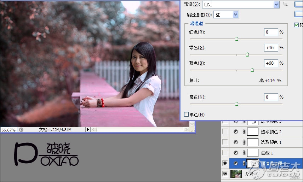Viewport: 303px width, 182px height.
Task: Open the 预设 preset dropdown
Action: coord(276,5)
